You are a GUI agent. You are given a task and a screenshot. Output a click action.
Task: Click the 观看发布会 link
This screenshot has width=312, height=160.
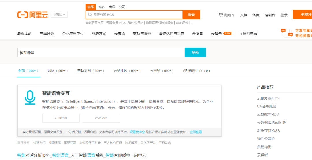138,132
